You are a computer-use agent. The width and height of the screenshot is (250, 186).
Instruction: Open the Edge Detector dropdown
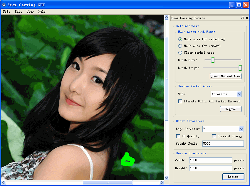223,129
